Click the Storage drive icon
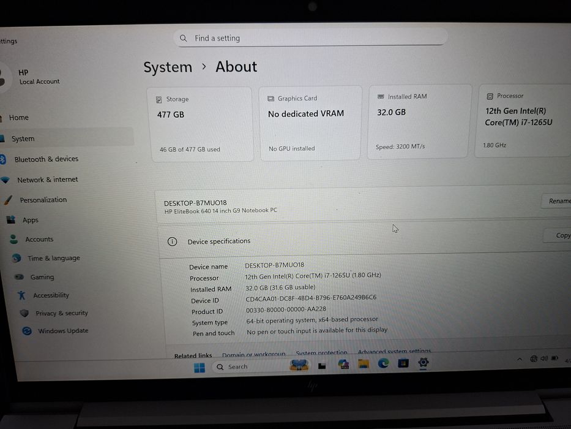This screenshot has width=571, height=429. click(x=159, y=99)
